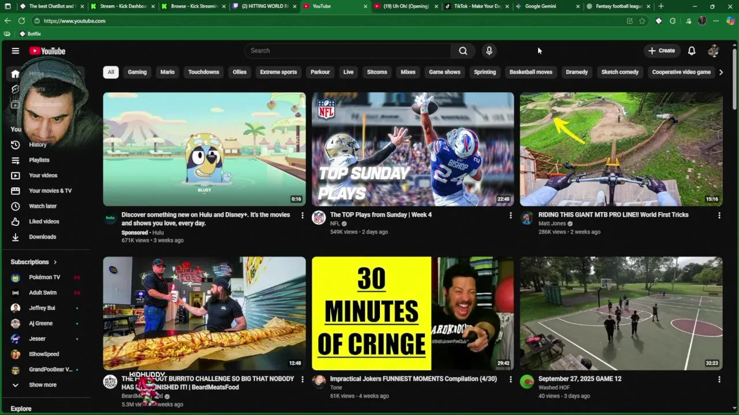739x415 pixels.
Task: Select the Sitcoms filter chip
Action: click(377, 72)
